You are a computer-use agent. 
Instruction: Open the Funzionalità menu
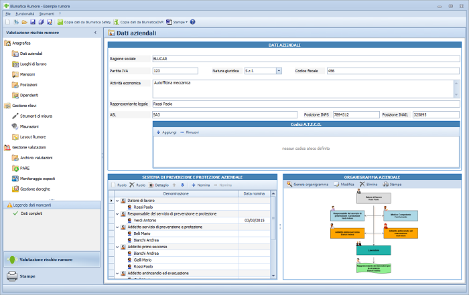click(x=24, y=13)
